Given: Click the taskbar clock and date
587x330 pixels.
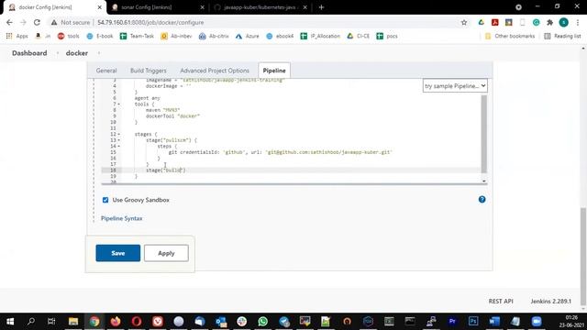Looking at the screenshot, I should point(571,322).
